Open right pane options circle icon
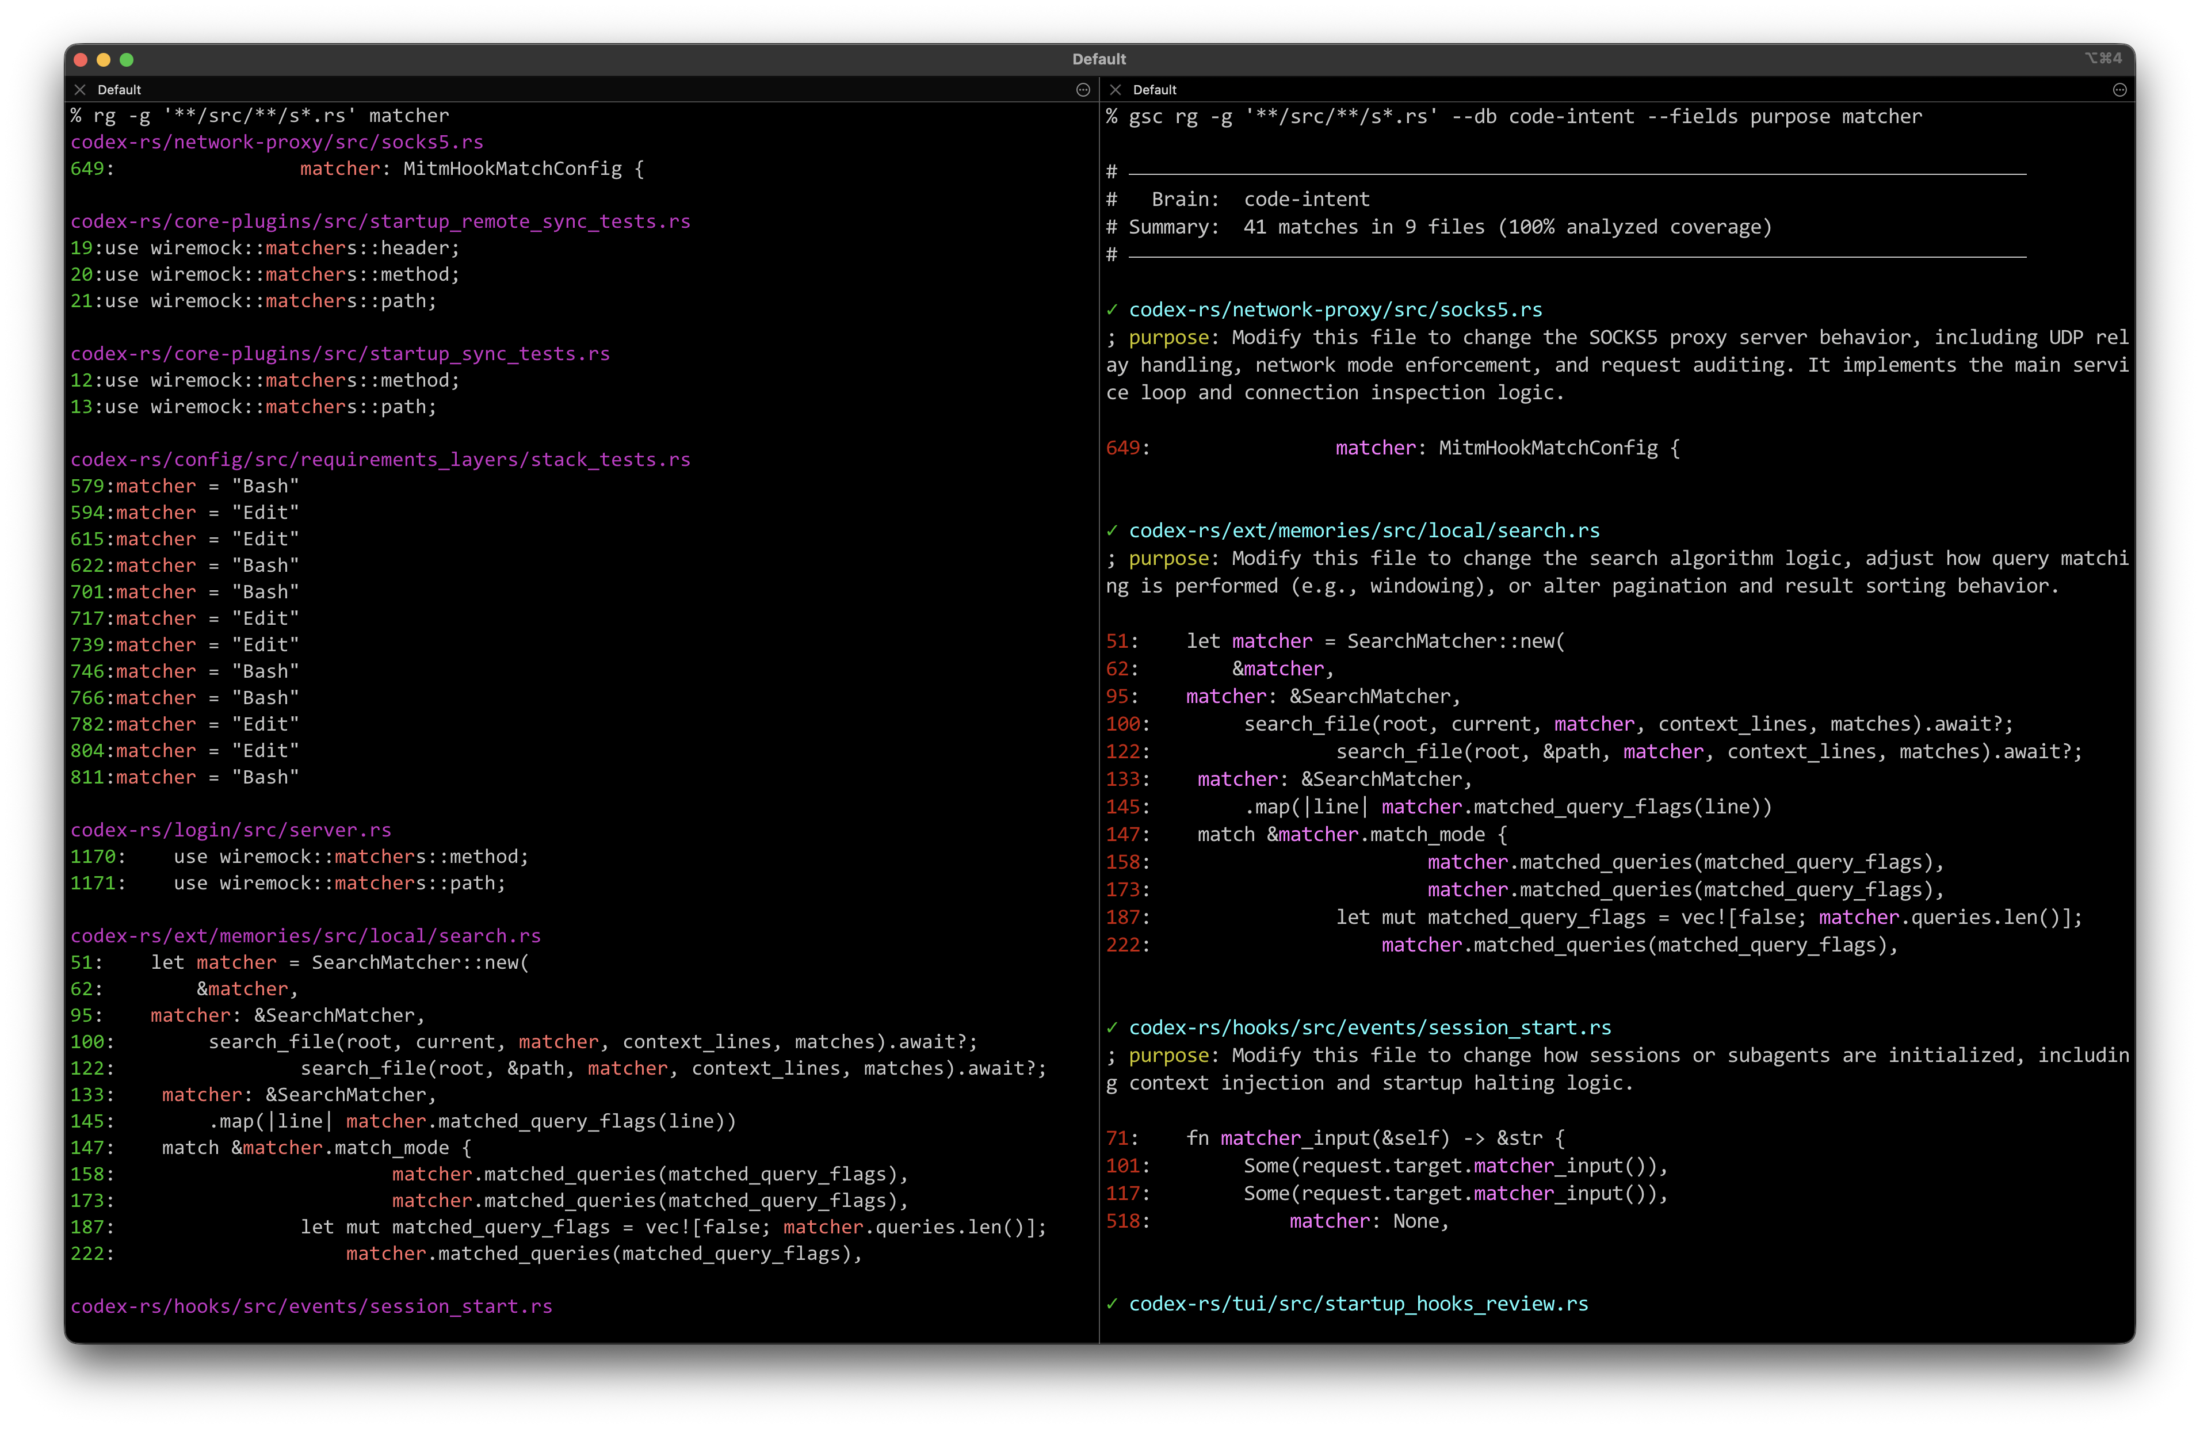The width and height of the screenshot is (2200, 1429). click(2119, 90)
